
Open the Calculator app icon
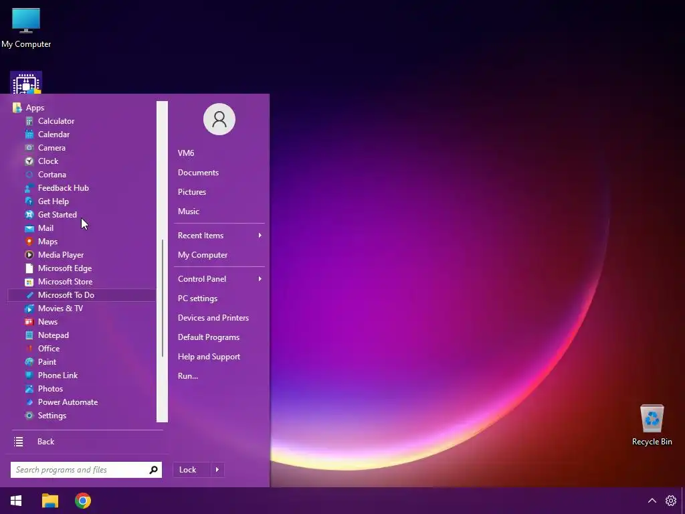tap(29, 121)
